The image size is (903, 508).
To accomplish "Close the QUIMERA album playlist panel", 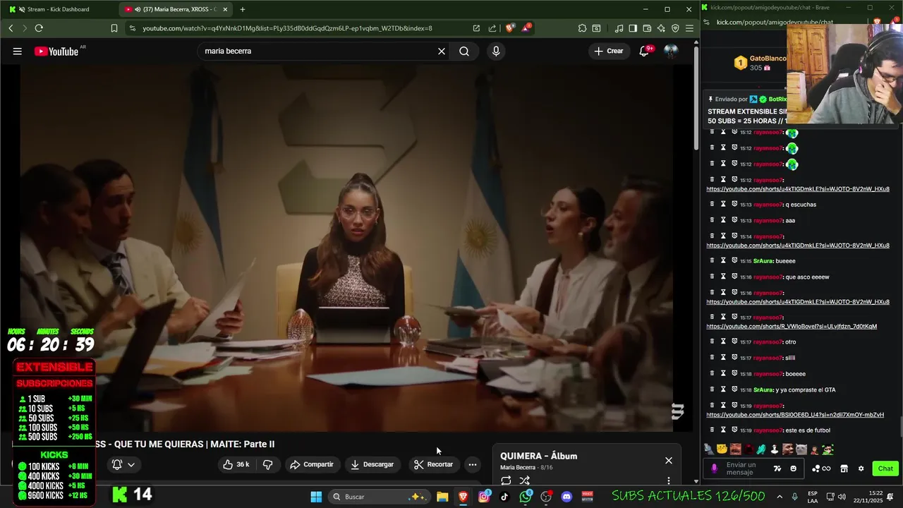I will 669,460.
